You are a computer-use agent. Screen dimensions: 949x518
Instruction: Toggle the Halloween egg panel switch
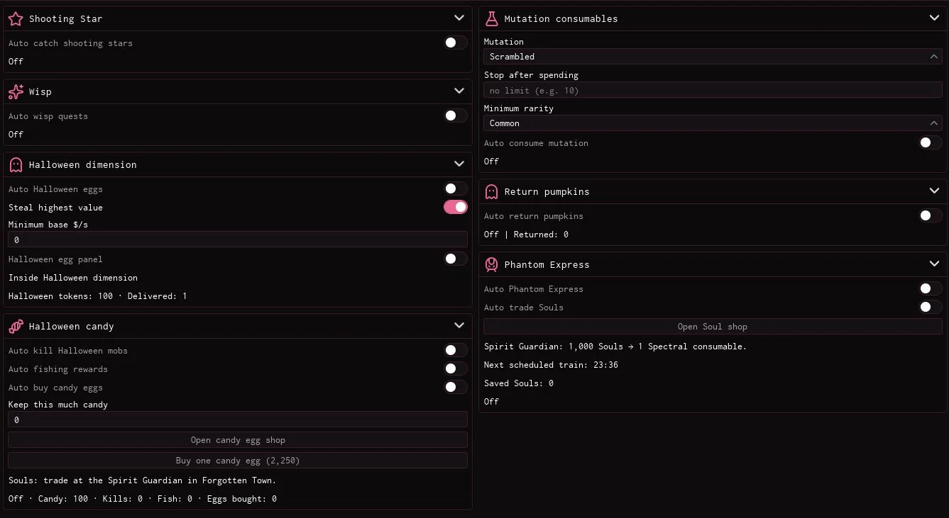pos(456,259)
